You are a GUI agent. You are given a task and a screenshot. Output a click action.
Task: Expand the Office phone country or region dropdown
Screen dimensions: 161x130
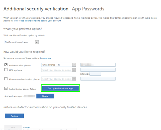[x=59, y=70]
